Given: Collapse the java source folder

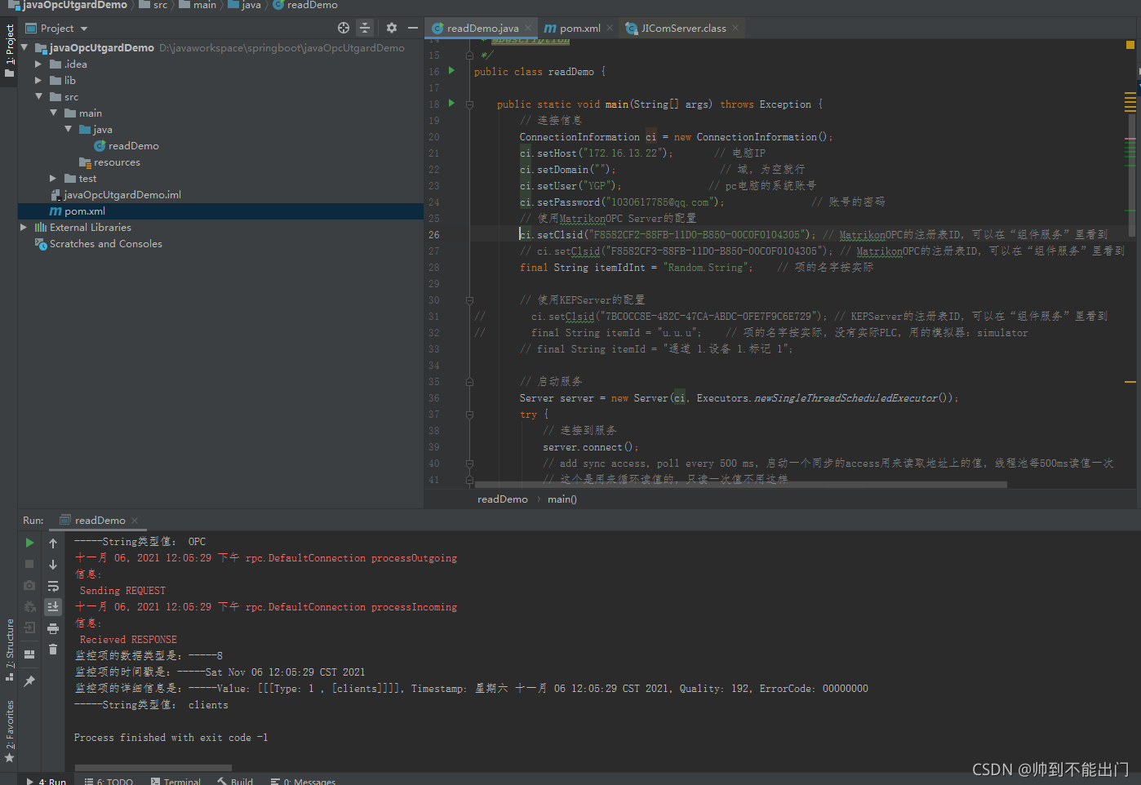Looking at the screenshot, I should pyautogui.click(x=69, y=129).
